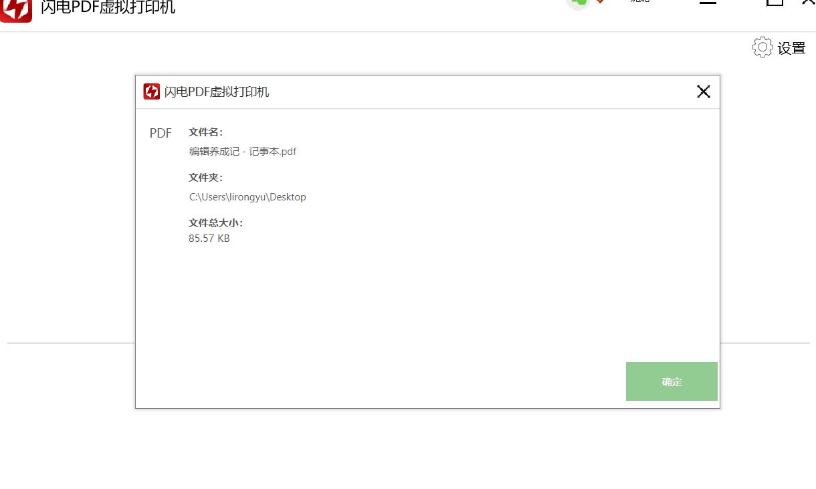The height and width of the screenshot is (489, 816).
Task: Click the file size value 85.57 KB
Action: [x=209, y=238]
